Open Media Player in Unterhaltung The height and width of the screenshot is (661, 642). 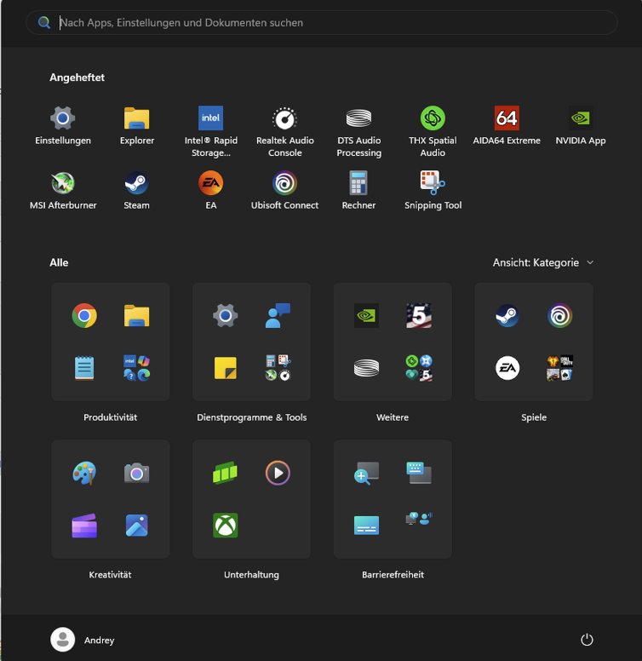(278, 473)
